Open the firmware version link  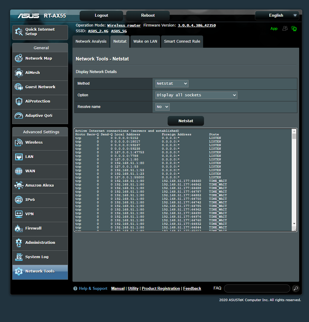197,25
